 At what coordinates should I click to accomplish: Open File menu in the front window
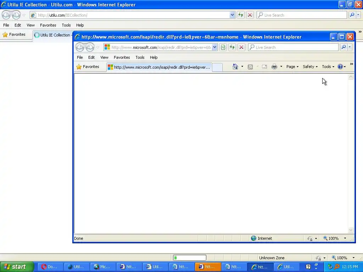coord(80,57)
